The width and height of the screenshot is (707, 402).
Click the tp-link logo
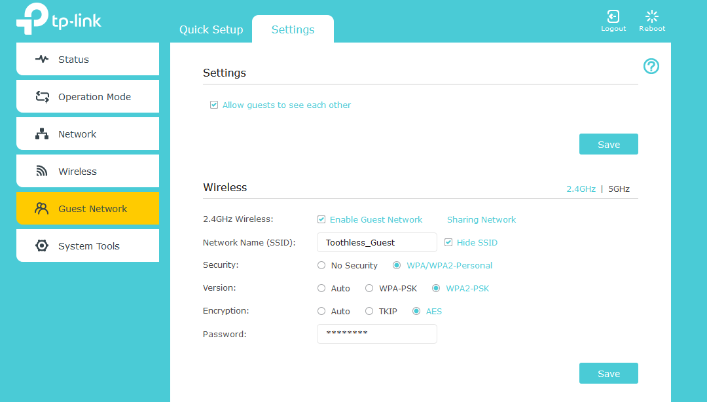click(x=59, y=20)
